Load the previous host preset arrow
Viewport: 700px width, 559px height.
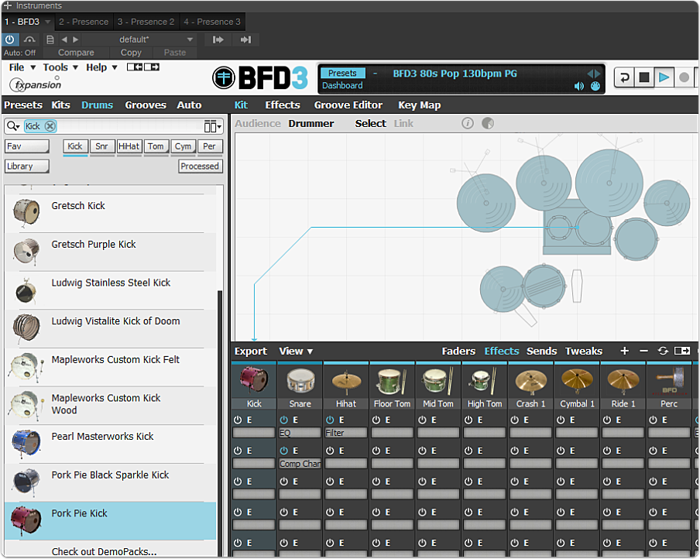click(x=64, y=39)
